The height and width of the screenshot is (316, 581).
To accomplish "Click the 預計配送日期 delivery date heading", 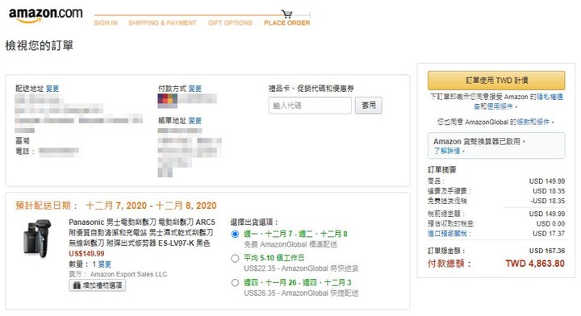I will [116, 206].
